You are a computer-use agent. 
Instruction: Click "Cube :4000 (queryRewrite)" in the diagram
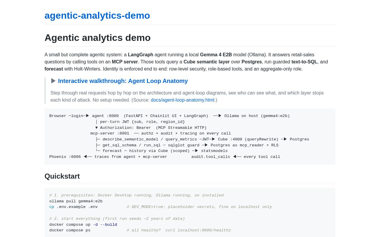248,139
